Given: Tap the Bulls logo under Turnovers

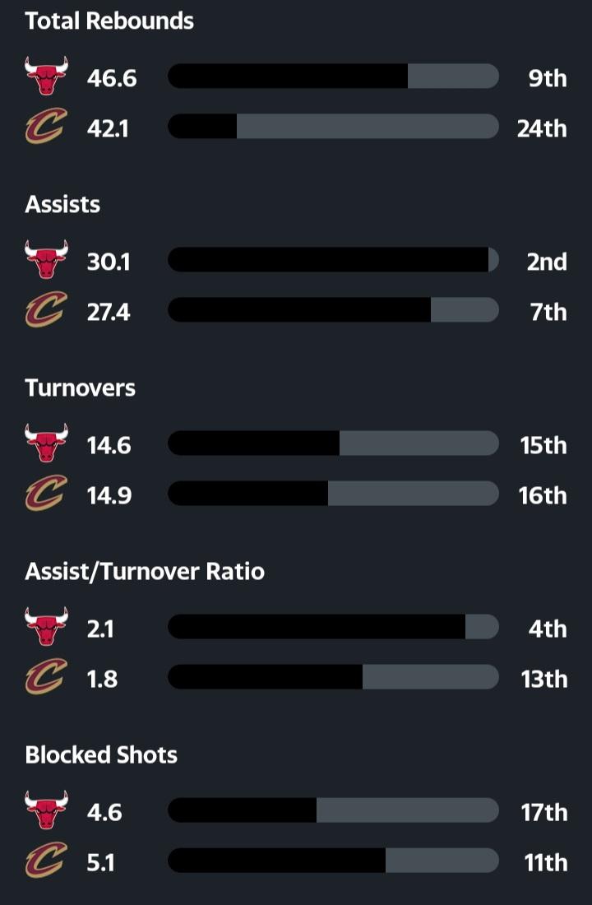Looking at the screenshot, I should (46, 444).
